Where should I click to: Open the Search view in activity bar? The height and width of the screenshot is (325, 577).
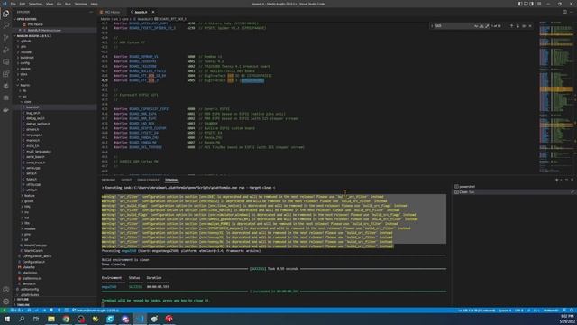[6, 25]
